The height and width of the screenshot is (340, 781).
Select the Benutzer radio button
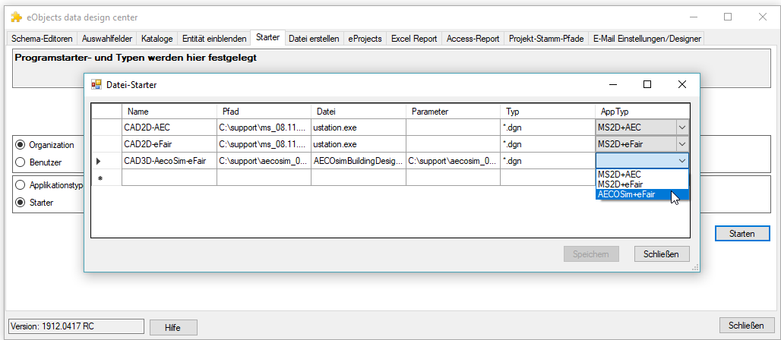click(x=21, y=162)
